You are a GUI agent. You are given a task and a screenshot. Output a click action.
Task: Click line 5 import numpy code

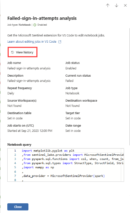(x=38, y=167)
